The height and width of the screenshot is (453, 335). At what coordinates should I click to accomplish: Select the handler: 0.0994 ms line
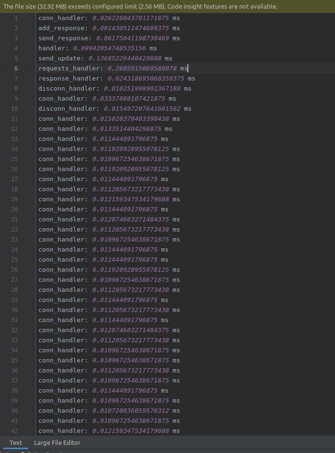(x=98, y=48)
